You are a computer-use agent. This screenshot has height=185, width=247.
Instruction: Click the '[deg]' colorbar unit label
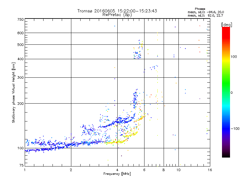pyautogui.click(x=227, y=25)
